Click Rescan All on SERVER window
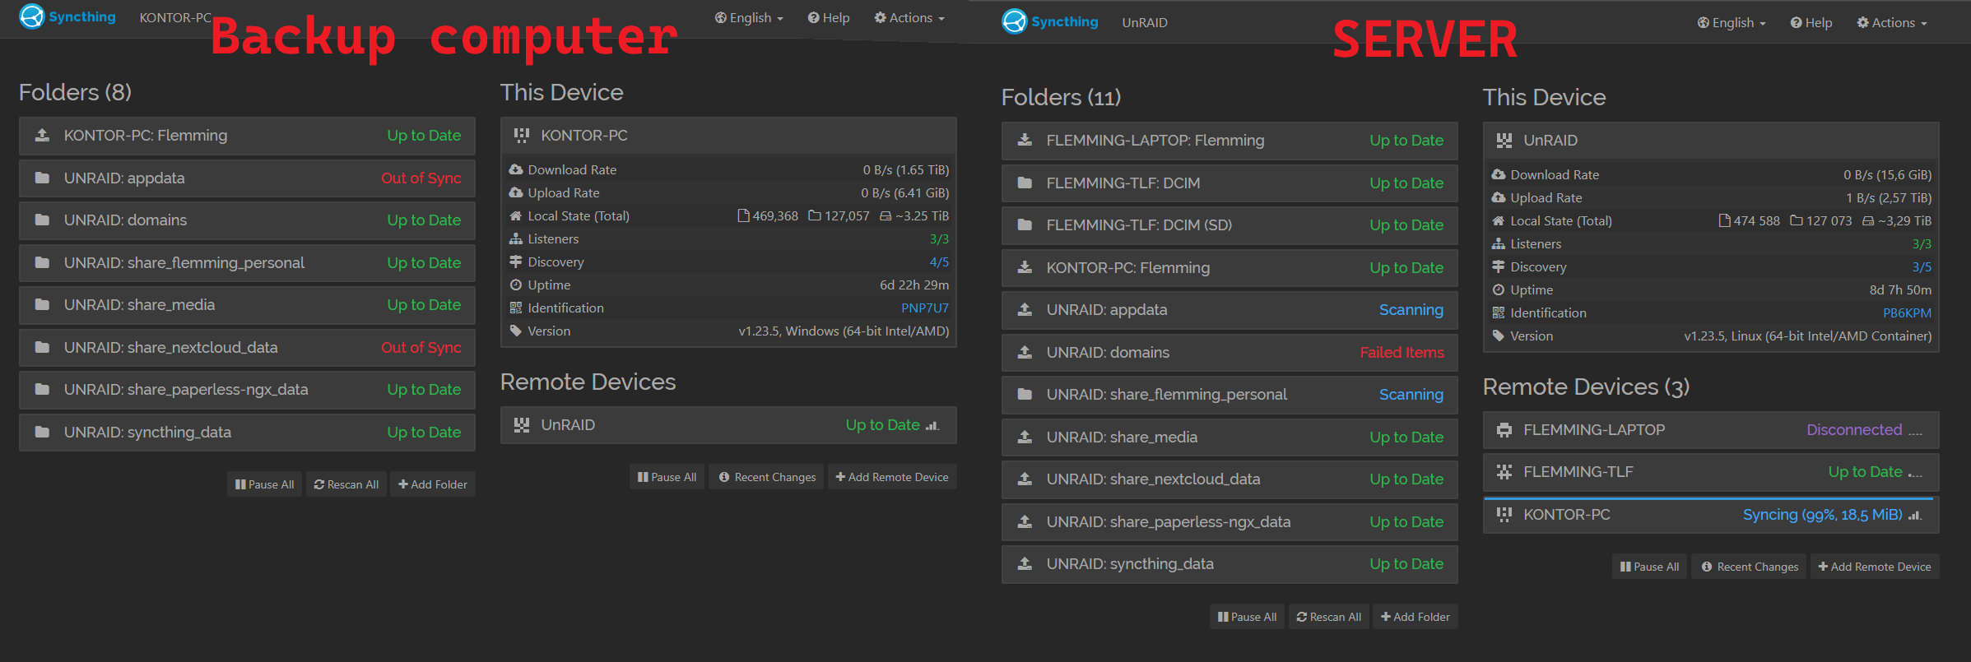Image resolution: width=1971 pixels, height=662 pixels. click(1329, 617)
